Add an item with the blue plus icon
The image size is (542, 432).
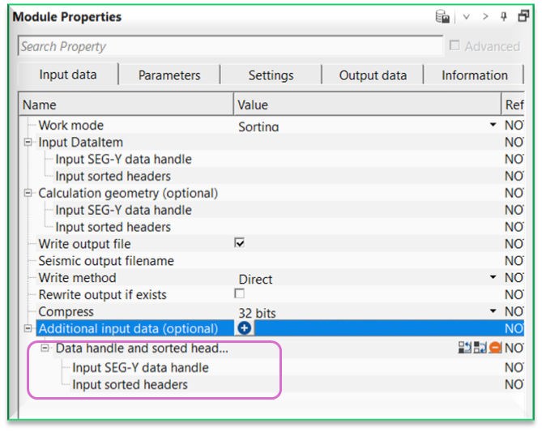click(x=244, y=328)
